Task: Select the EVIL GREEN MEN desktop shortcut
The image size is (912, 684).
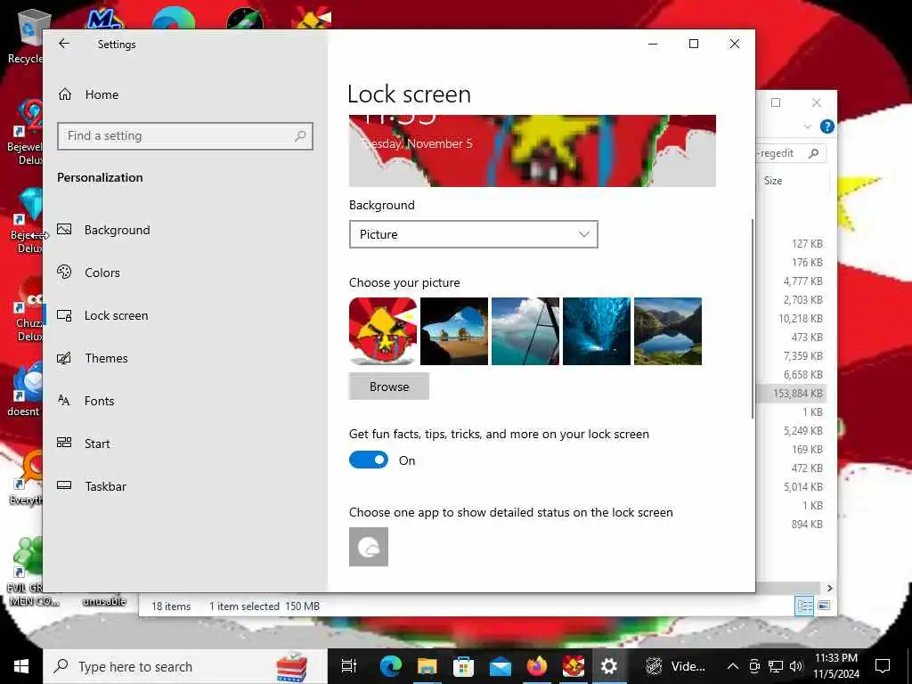Action: pyautogui.click(x=26, y=571)
